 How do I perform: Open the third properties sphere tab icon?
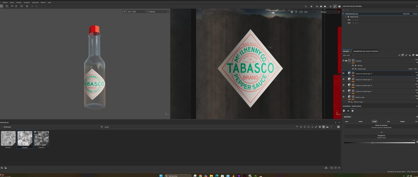point(352,111)
